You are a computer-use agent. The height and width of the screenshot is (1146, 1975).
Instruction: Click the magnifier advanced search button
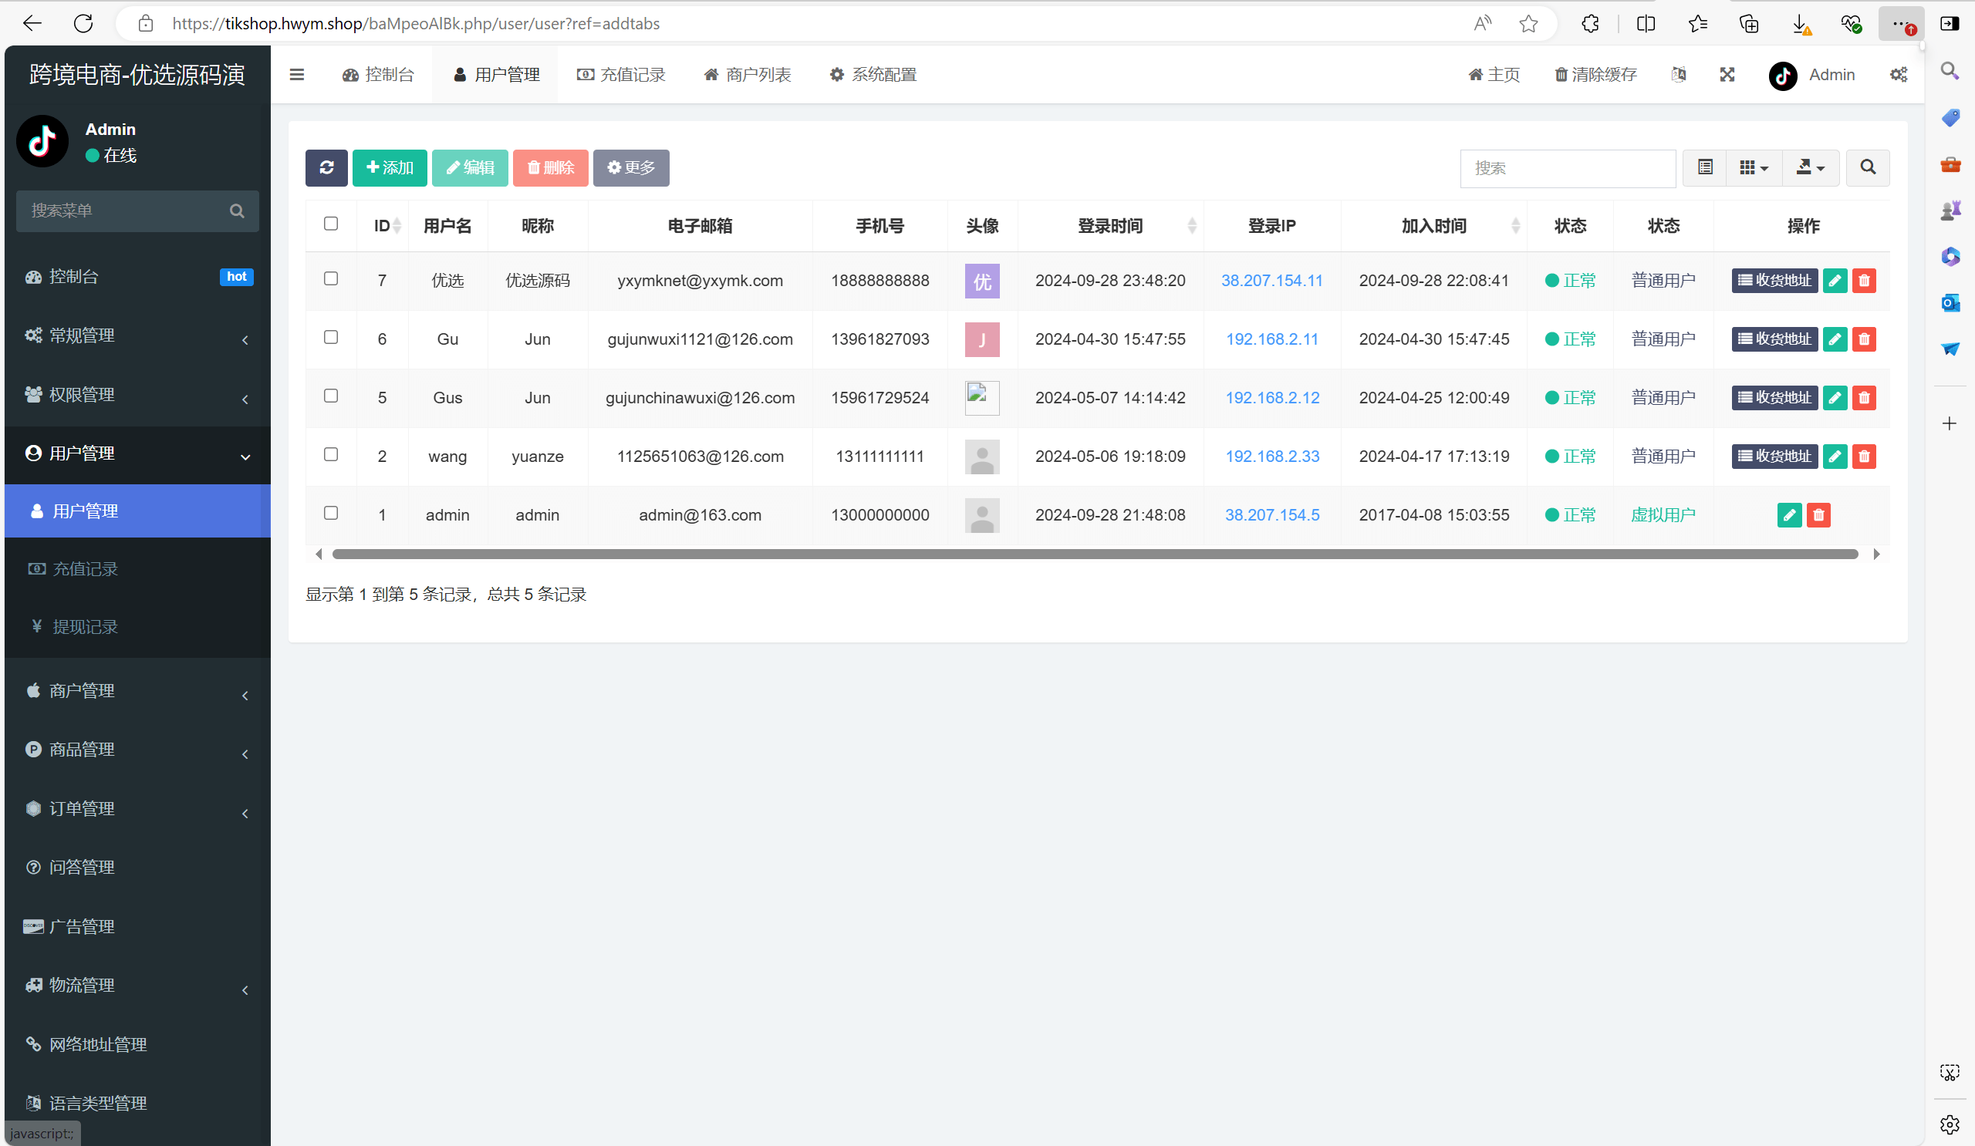1868,167
